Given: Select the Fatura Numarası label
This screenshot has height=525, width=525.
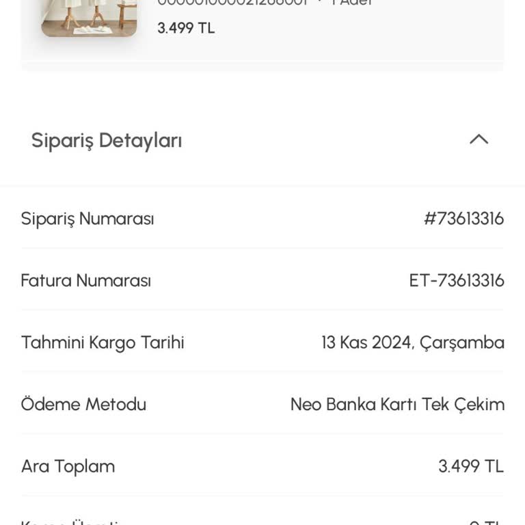Looking at the screenshot, I should pos(85,280).
